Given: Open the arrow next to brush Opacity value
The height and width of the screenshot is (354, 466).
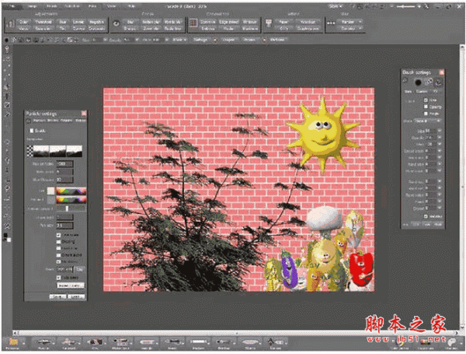Looking at the screenshot, I should click(440, 138).
